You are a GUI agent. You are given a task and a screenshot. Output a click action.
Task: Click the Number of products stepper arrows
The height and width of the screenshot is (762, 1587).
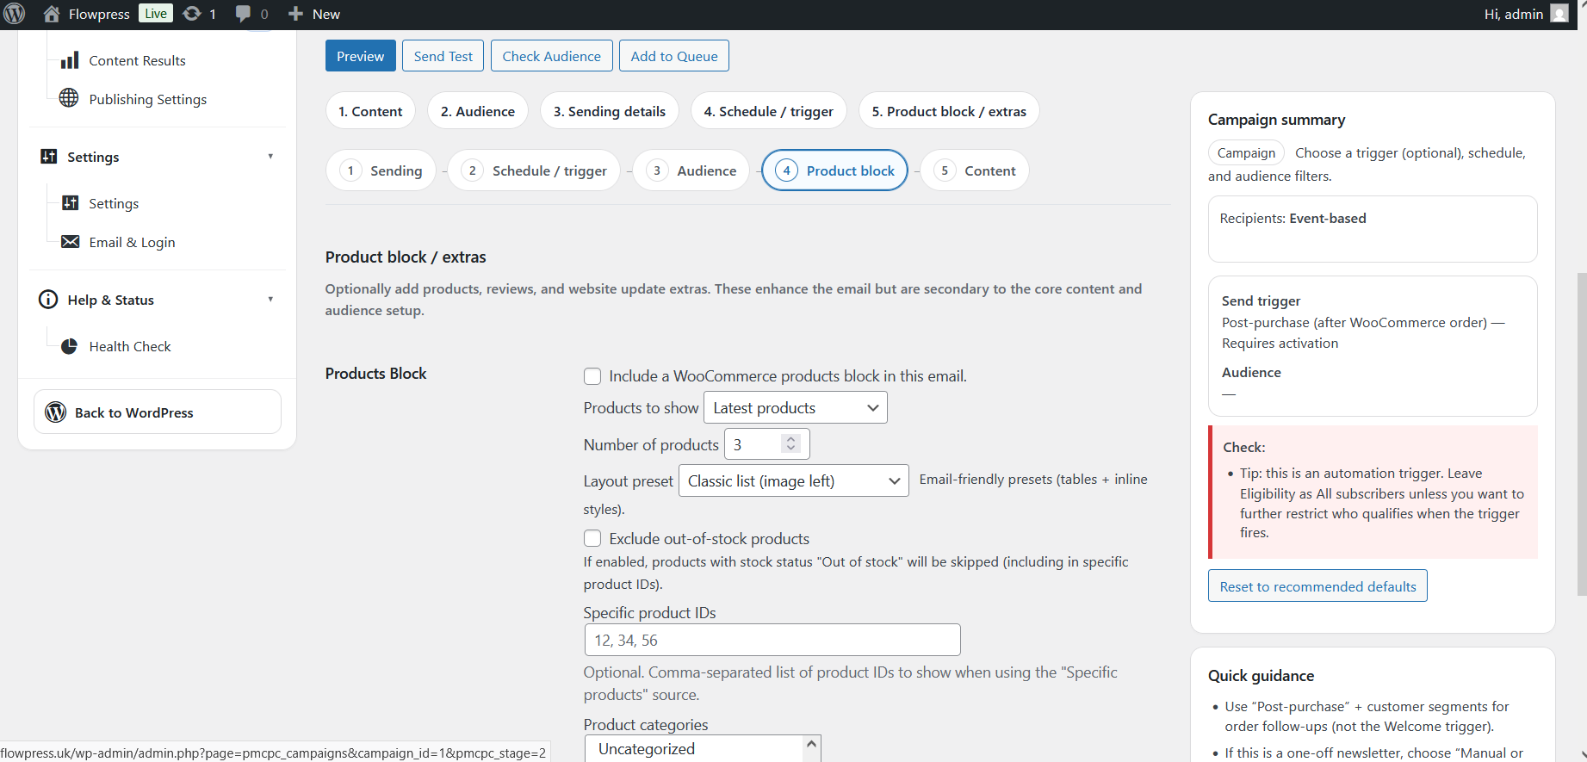point(790,444)
